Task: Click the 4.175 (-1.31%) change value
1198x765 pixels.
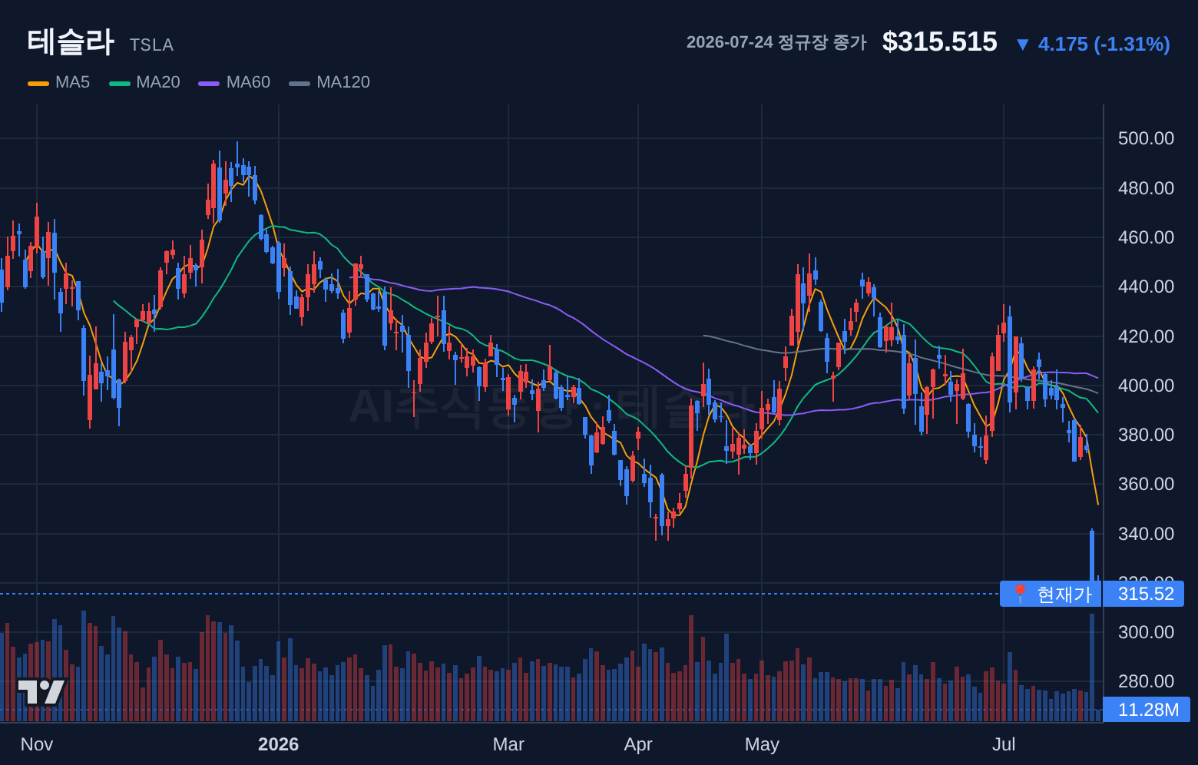Action: click(1104, 44)
